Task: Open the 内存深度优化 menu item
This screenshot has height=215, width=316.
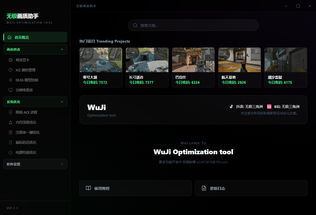Action: click(26, 122)
